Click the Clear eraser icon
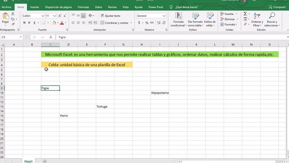The width and height of the screenshot is (289, 163). click(x=245, y=24)
